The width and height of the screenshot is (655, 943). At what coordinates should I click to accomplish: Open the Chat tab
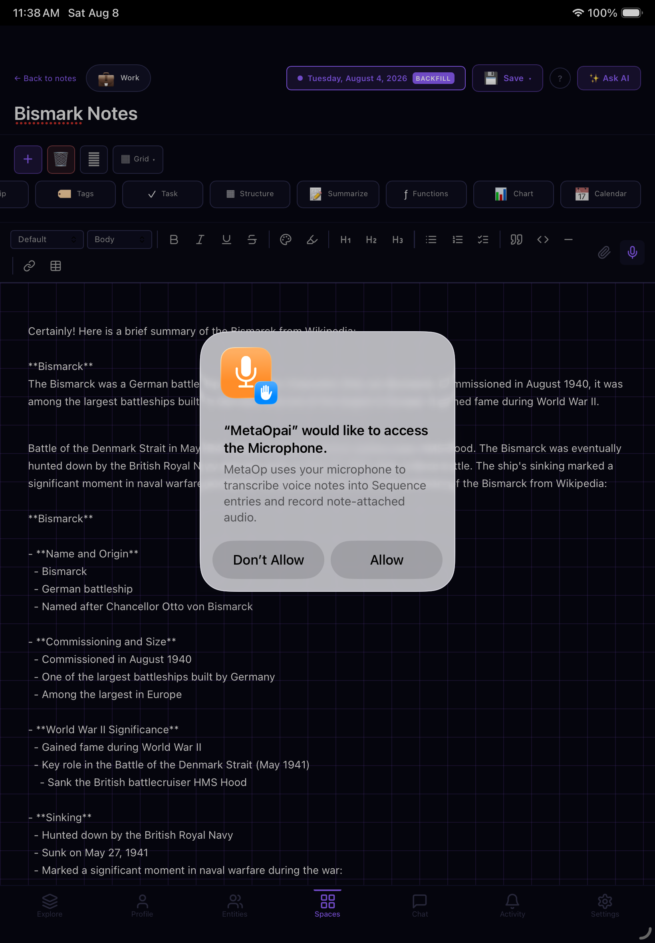click(420, 905)
